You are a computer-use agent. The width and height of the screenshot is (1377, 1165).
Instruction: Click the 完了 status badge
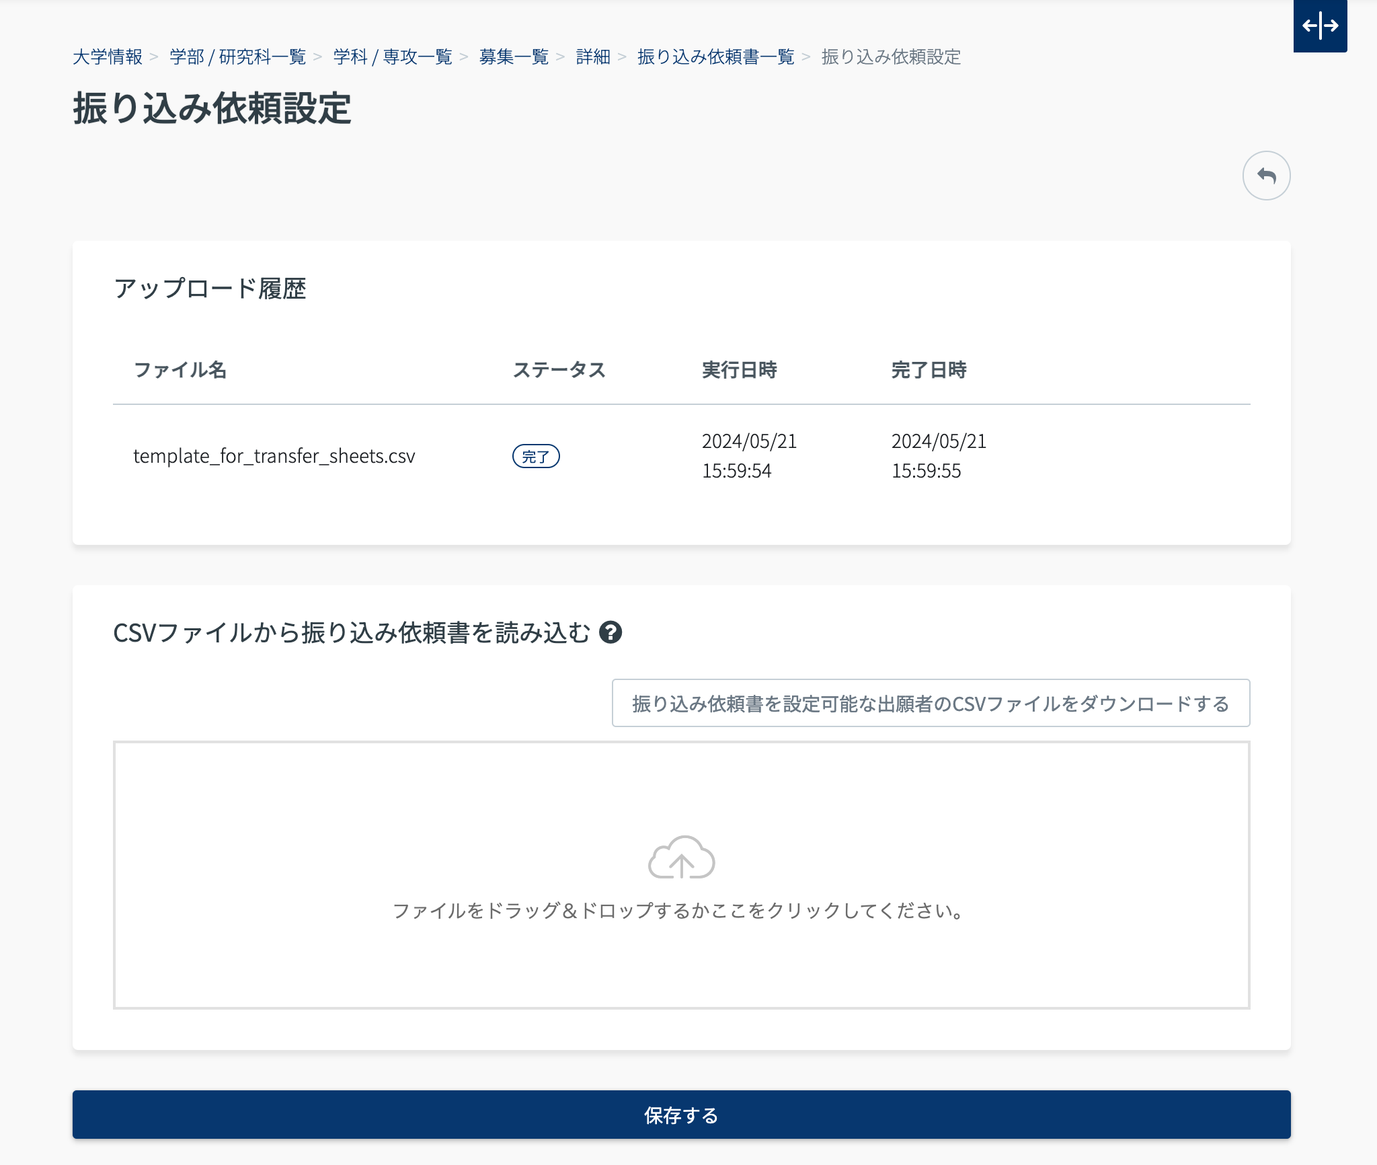click(x=536, y=457)
